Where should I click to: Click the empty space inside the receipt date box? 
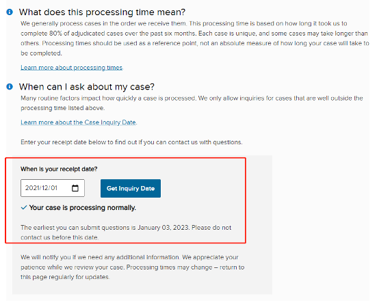coord(64,188)
